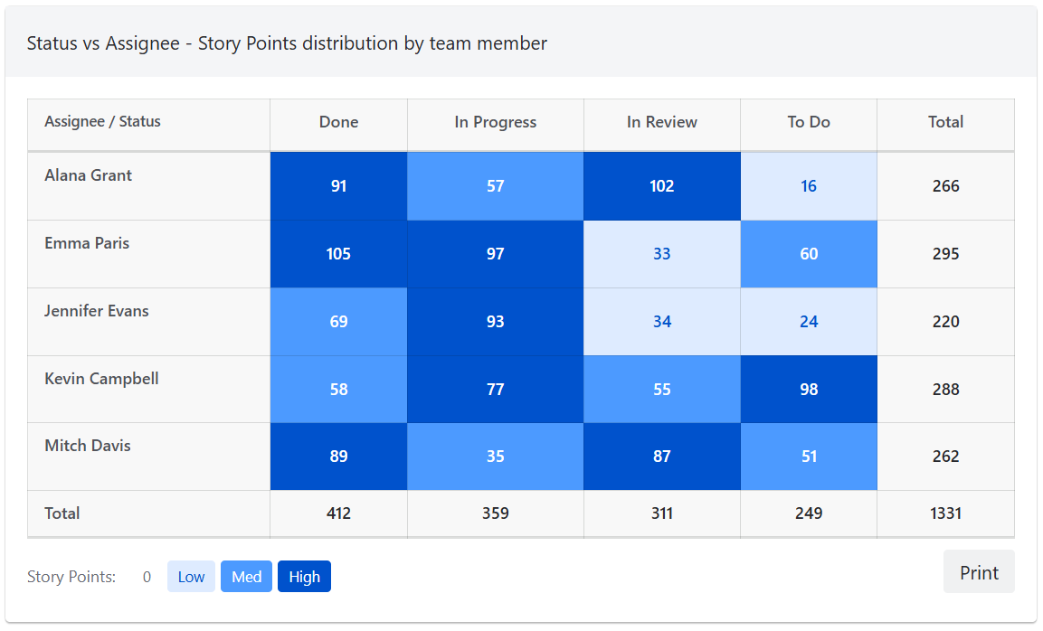
Task: Click the grand total value 1331
Action: (945, 513)
